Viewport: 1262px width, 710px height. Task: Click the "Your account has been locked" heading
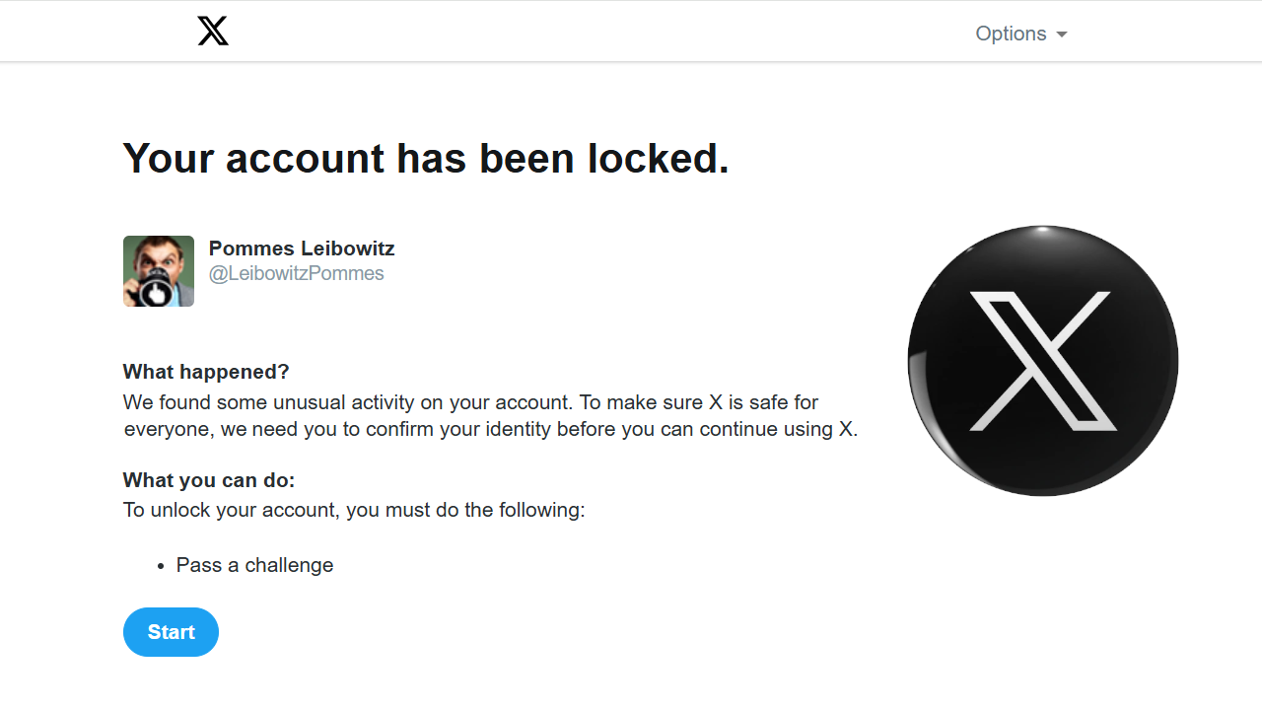(426, 158)
